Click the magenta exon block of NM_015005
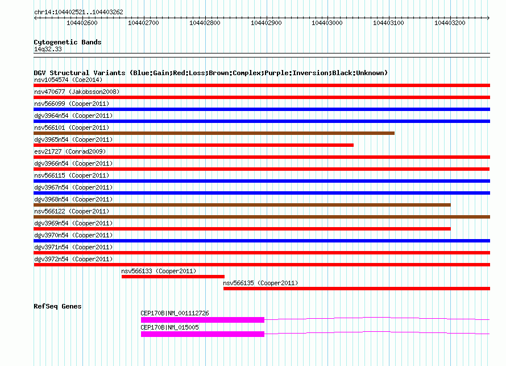 [202, 334]
